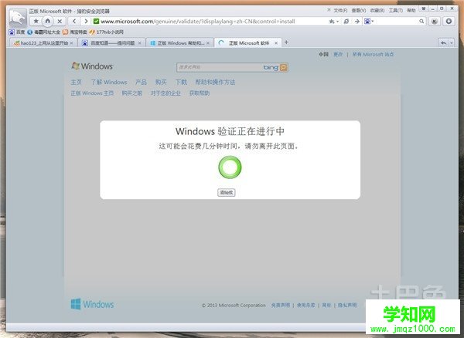The image size is (464, 338).
Task: Close the 百度知道 tab
Action: pos(140,43)
